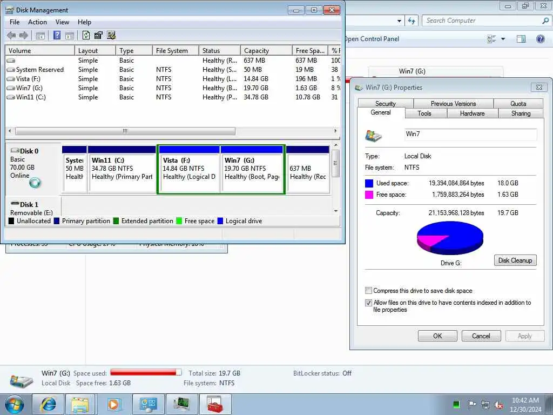Open the View menu
The height and width of the screenshot is (415, 553).
(x=62, y=22)
